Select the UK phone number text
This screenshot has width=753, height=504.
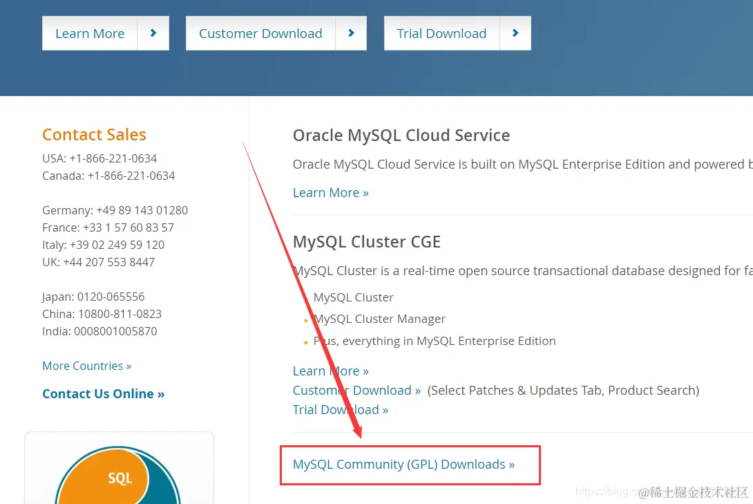(109, 262)
